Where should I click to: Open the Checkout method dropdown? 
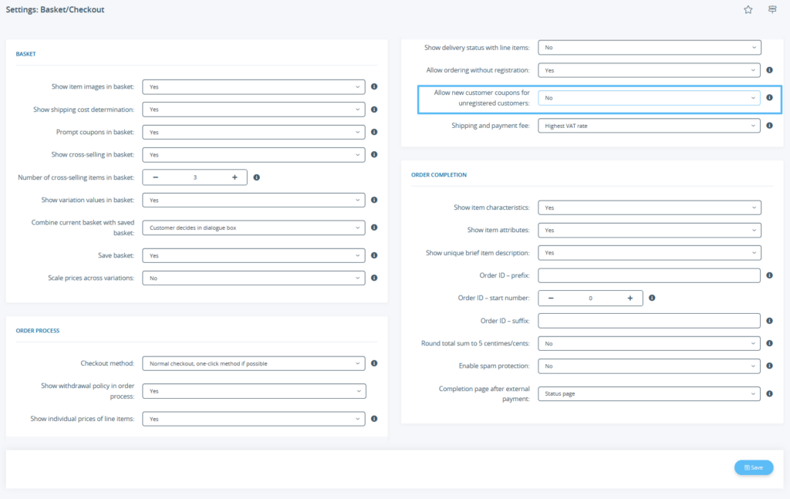pyautogui.click(x=253, y=363)
